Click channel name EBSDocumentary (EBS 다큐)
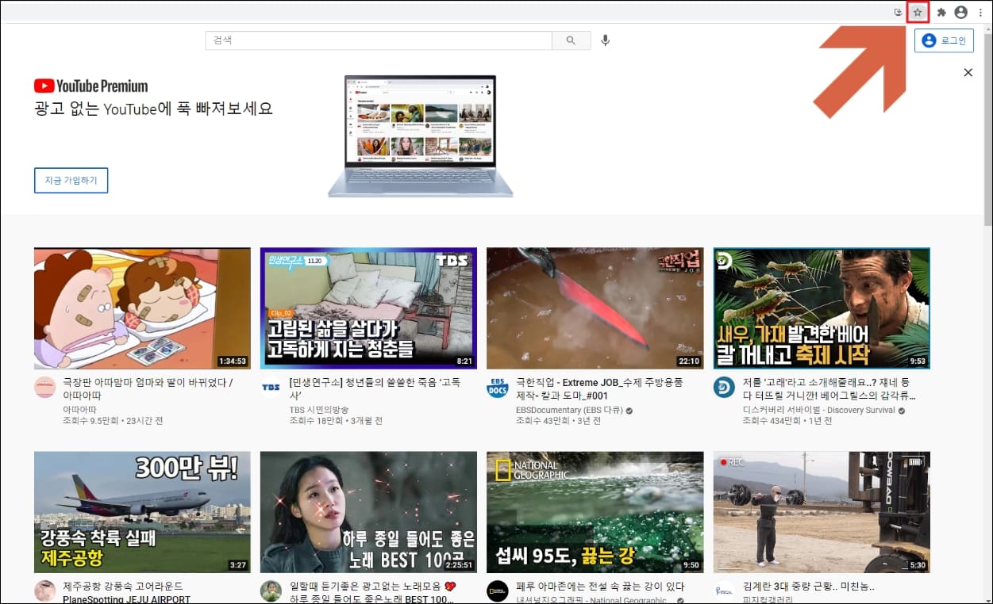The width and height of the screenshot is (993, 604). [x=569, y=411]
